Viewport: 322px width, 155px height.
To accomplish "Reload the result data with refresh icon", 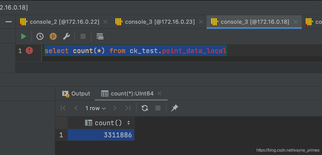I will (145, 108).
